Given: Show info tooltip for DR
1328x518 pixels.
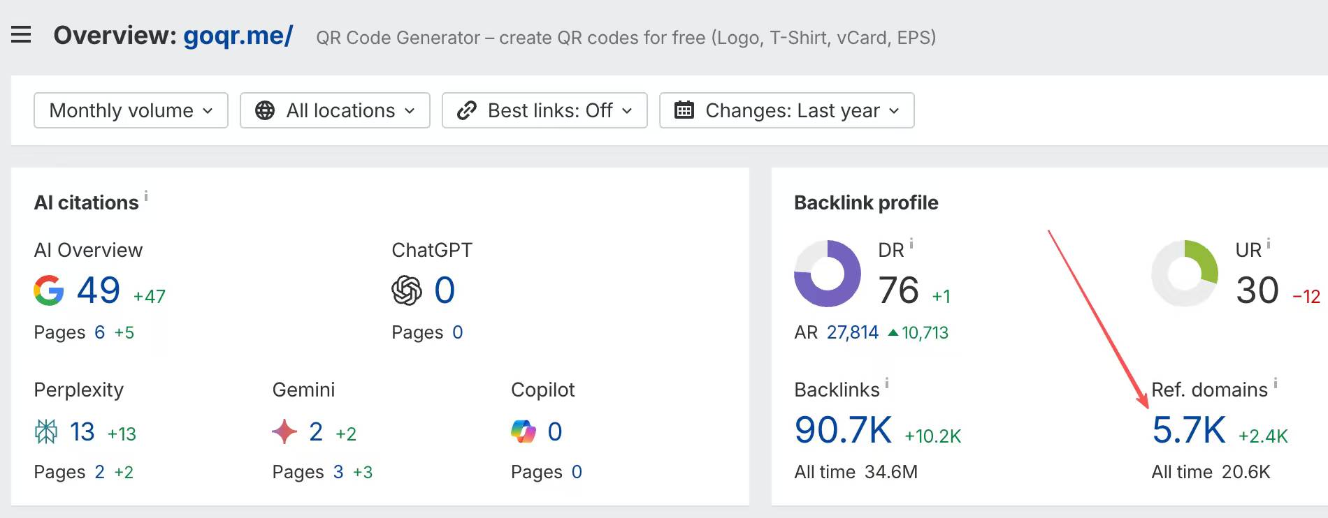Looking at the screenshot, I should coord(911,244).
